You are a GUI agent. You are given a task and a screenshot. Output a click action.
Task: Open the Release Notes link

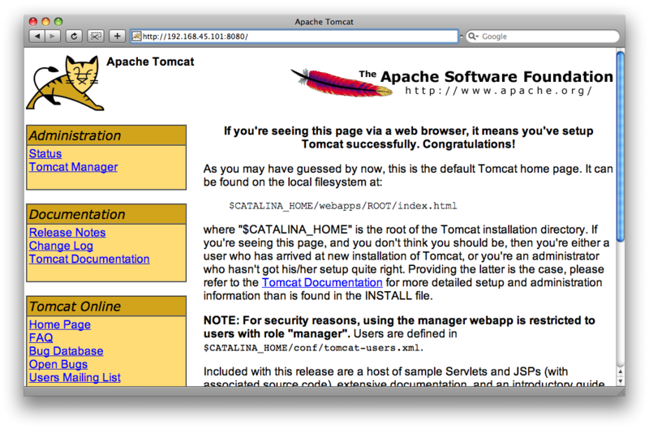tap(67, 233)
